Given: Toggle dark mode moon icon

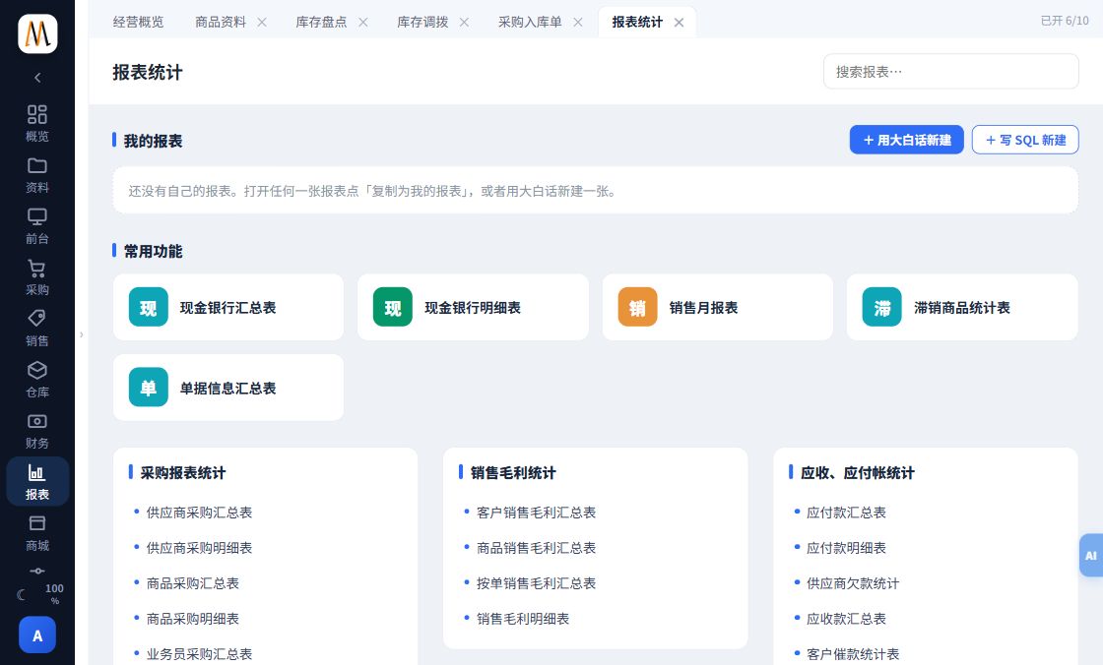Looking at the screenshot, I should [22, 595].
